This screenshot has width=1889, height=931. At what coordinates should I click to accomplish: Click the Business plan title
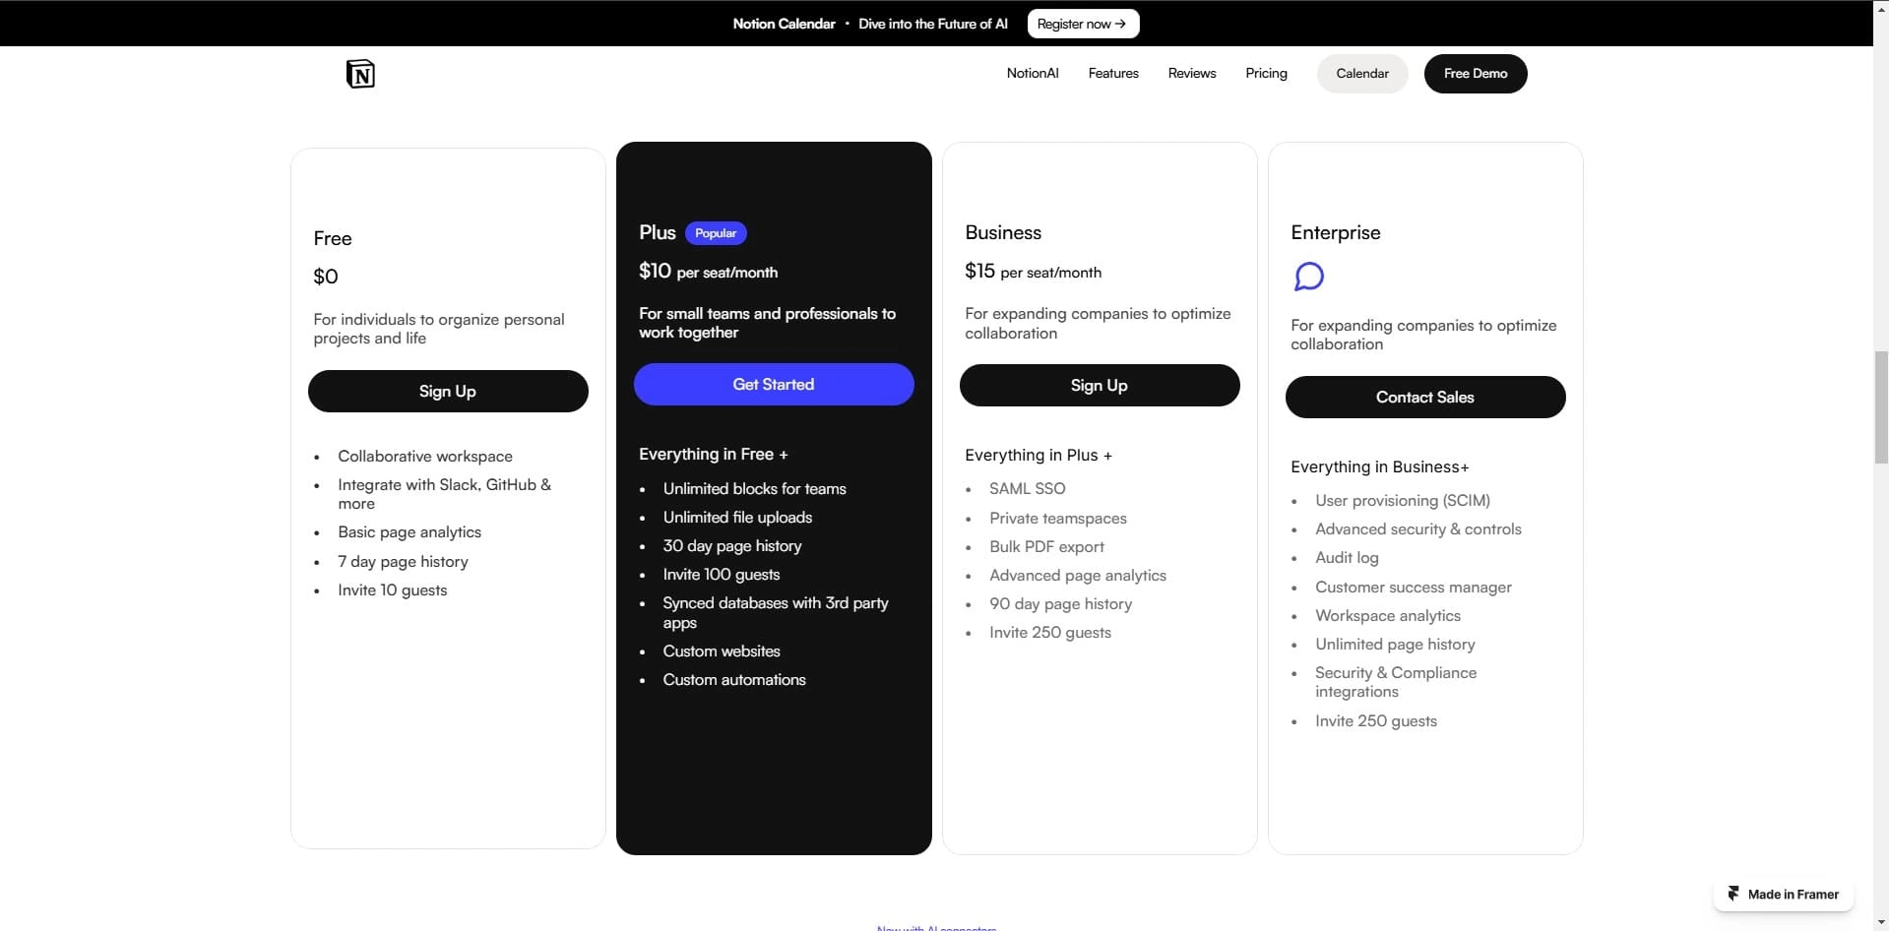tap(1003, 232)
